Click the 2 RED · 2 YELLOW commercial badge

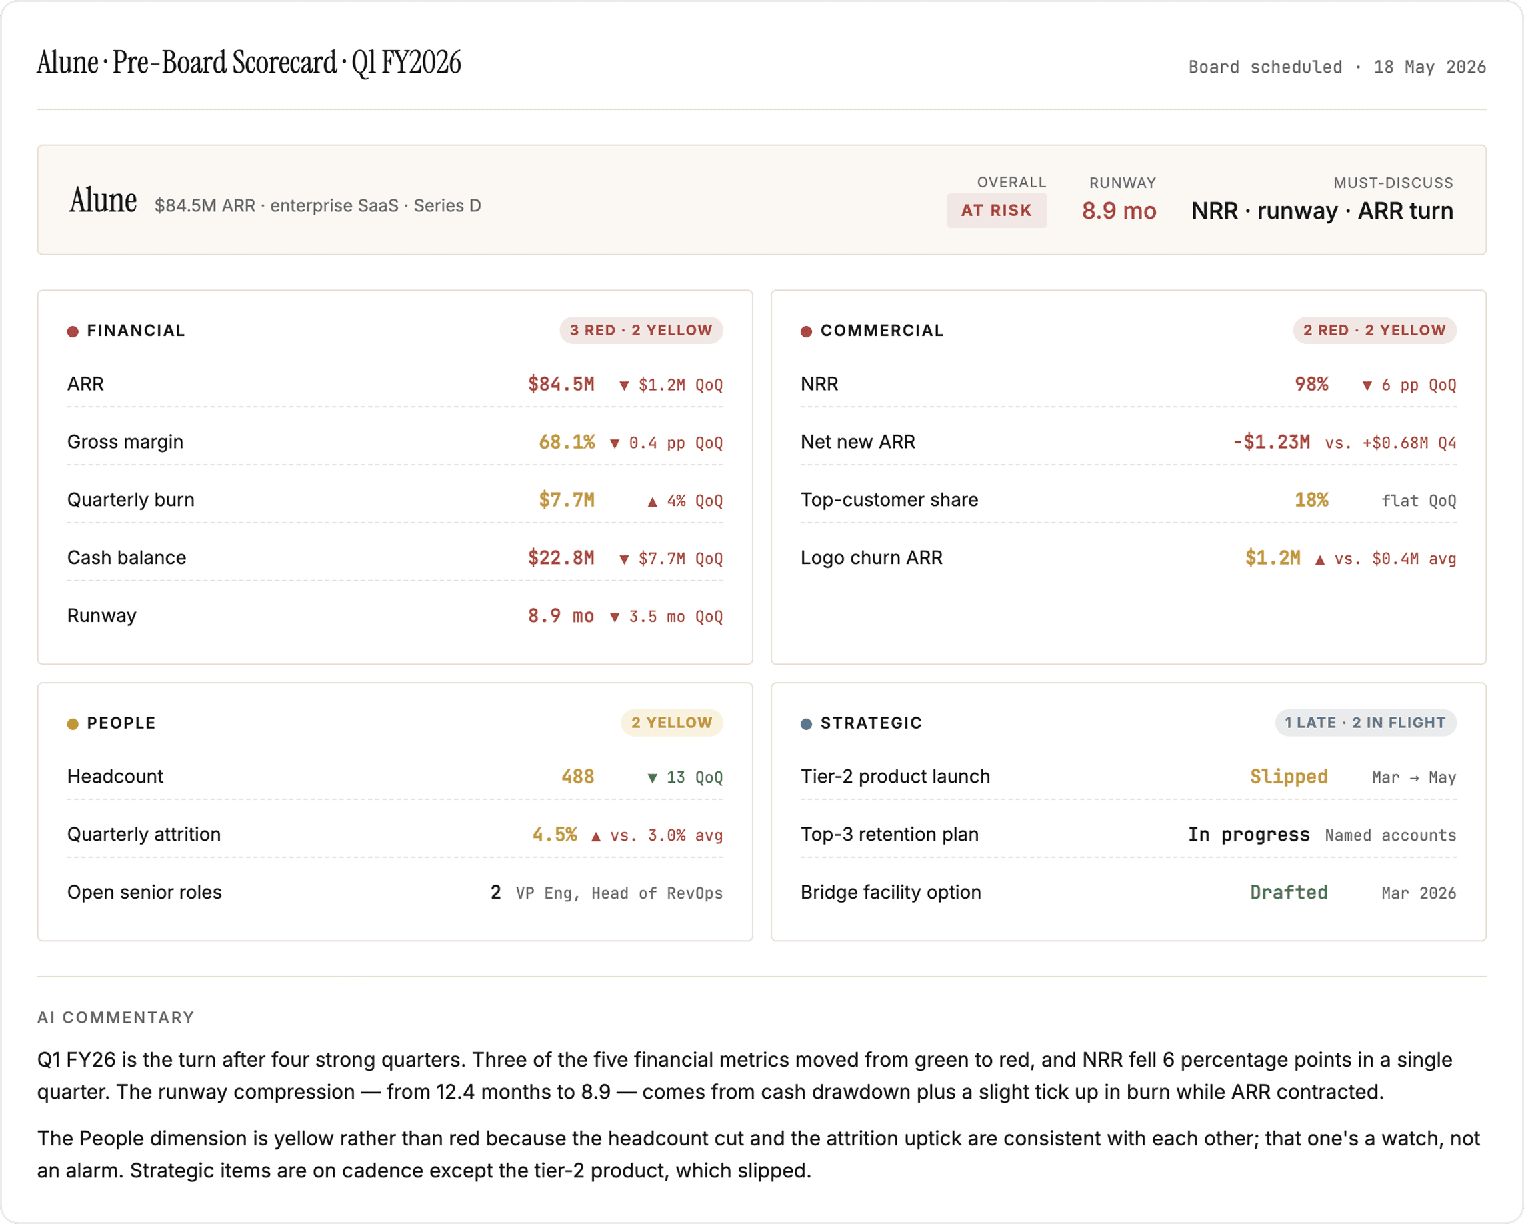click(x=1375, y=330)
